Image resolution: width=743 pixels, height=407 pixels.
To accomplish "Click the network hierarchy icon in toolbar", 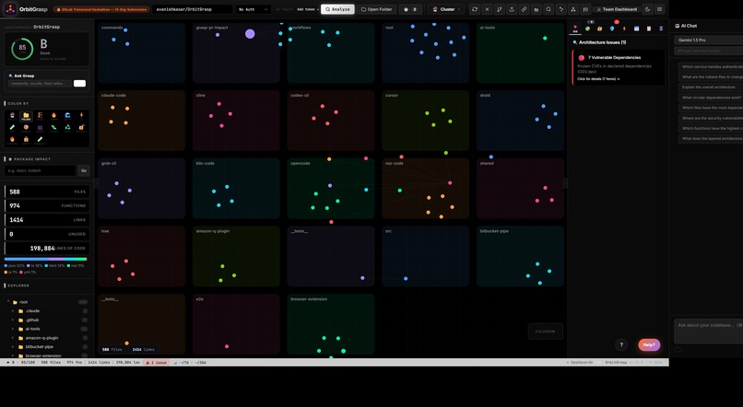I will click(572, 9).
